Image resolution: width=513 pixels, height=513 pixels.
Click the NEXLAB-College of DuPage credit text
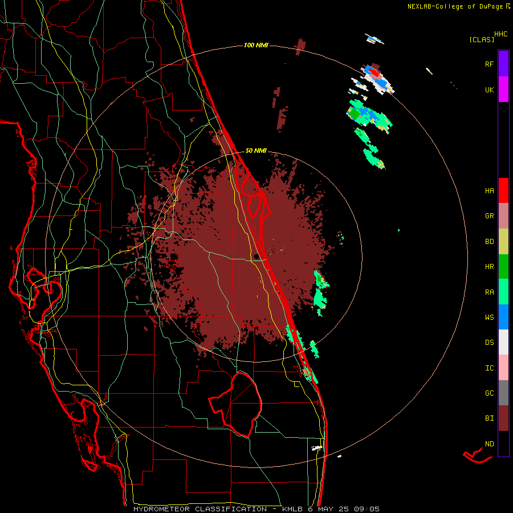455,6
